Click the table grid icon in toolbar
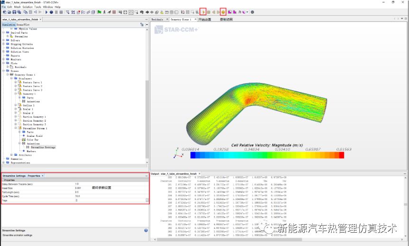 click(171, 12)
